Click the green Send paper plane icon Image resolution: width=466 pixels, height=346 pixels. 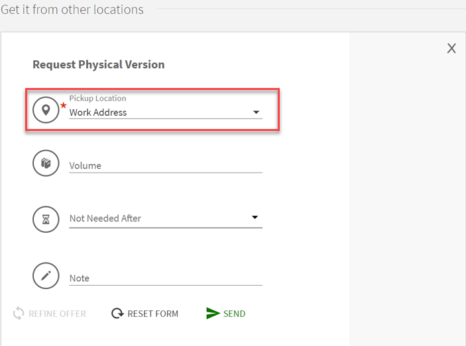(x=213, y=314)
